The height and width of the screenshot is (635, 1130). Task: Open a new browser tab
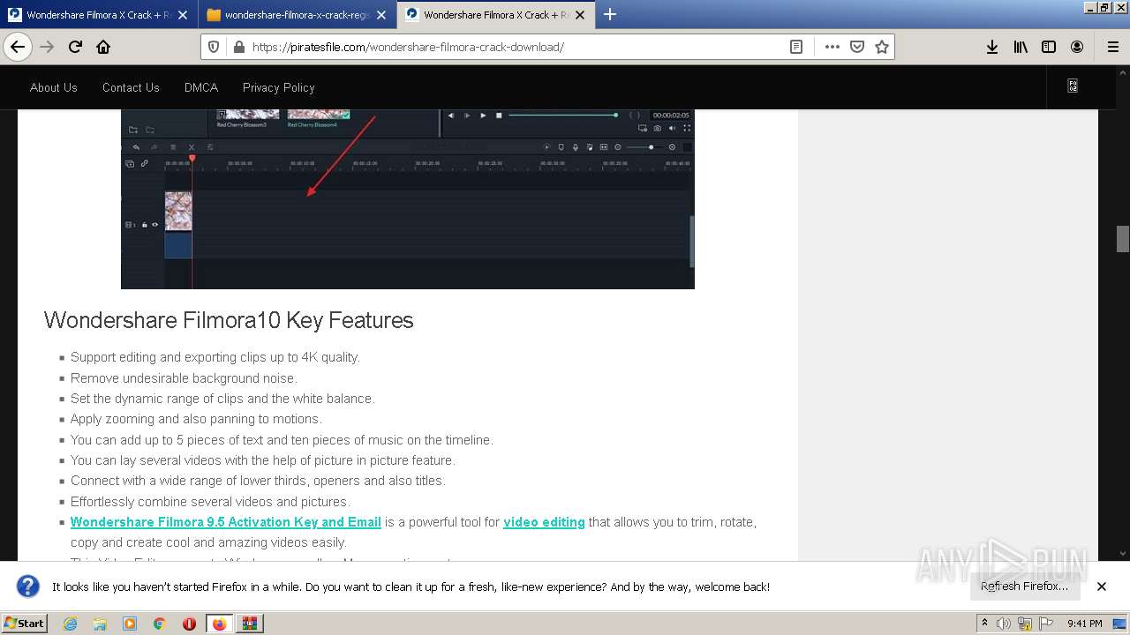609,15
